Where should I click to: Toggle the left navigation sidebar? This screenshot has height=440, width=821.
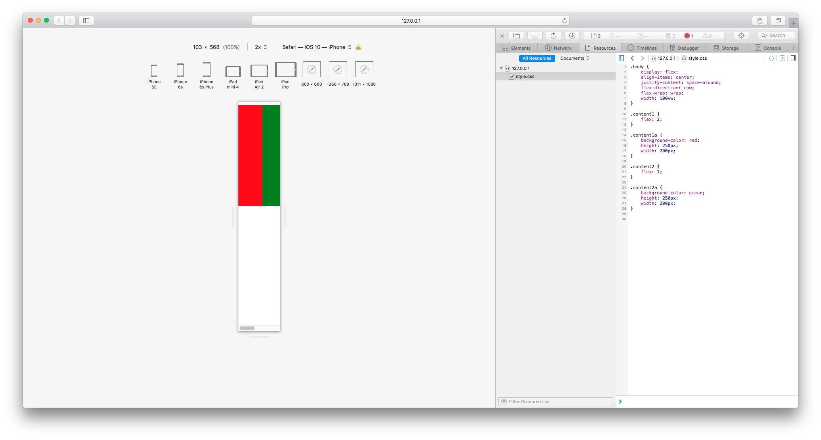621,58
